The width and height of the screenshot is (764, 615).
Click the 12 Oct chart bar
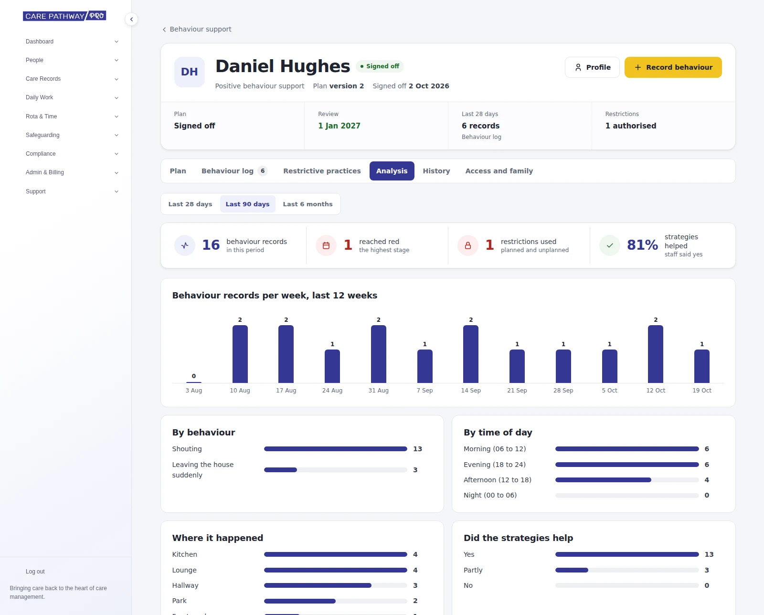click(656, 354)
